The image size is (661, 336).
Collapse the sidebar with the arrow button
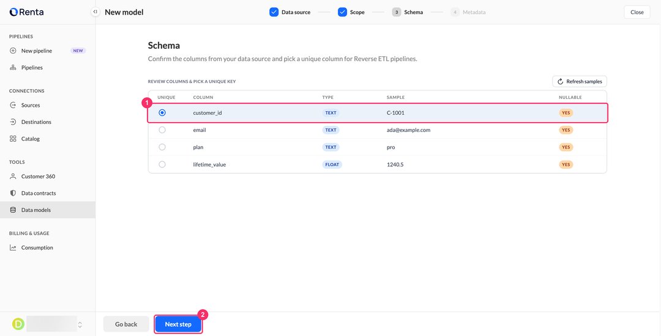click(x=95, y=12)
